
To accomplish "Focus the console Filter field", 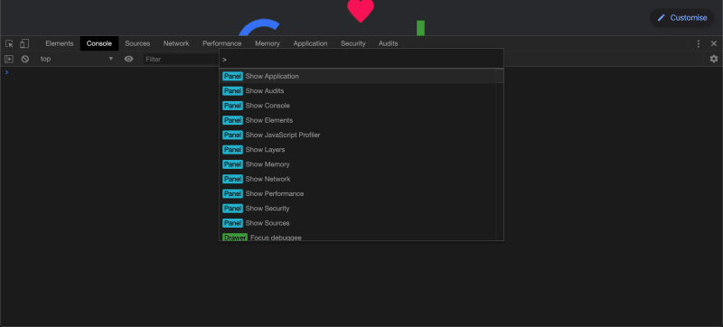I will tap(180, 59).
